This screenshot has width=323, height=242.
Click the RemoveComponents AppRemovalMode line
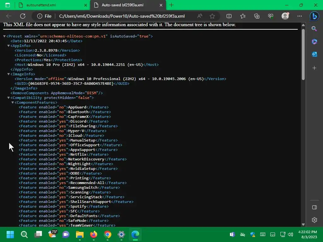pos(57,93)
